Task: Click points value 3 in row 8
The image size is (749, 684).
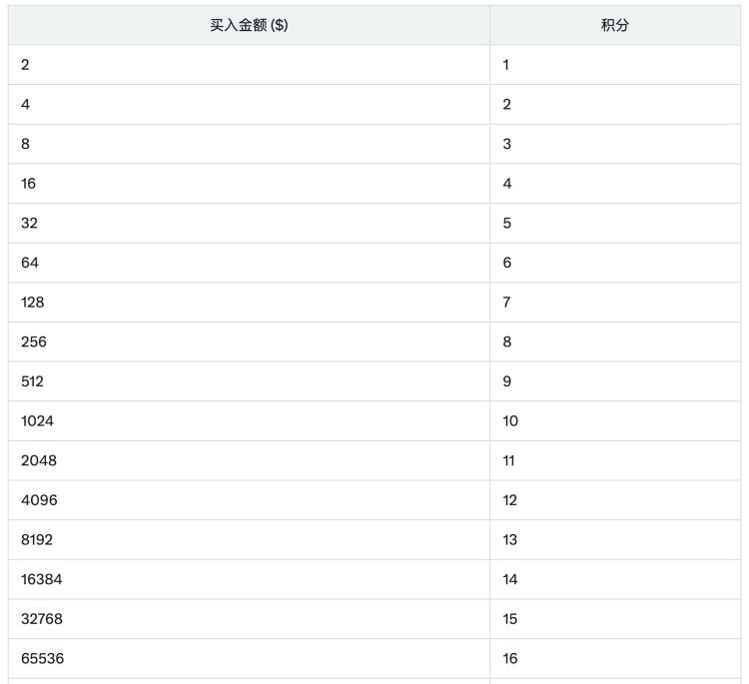Action: click(x=615, y=144)
